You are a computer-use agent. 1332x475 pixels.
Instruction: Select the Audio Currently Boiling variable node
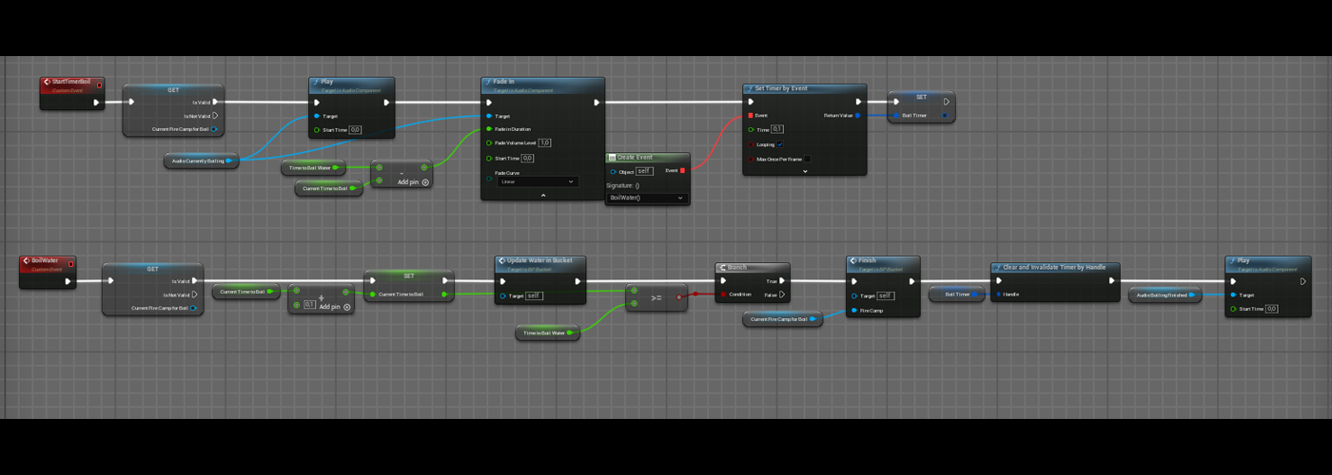pyautogui.click(x=198, y=161)
